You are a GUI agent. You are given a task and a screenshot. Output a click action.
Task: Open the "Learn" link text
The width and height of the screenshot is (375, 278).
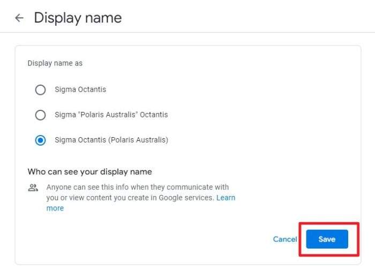pos(226,198)
